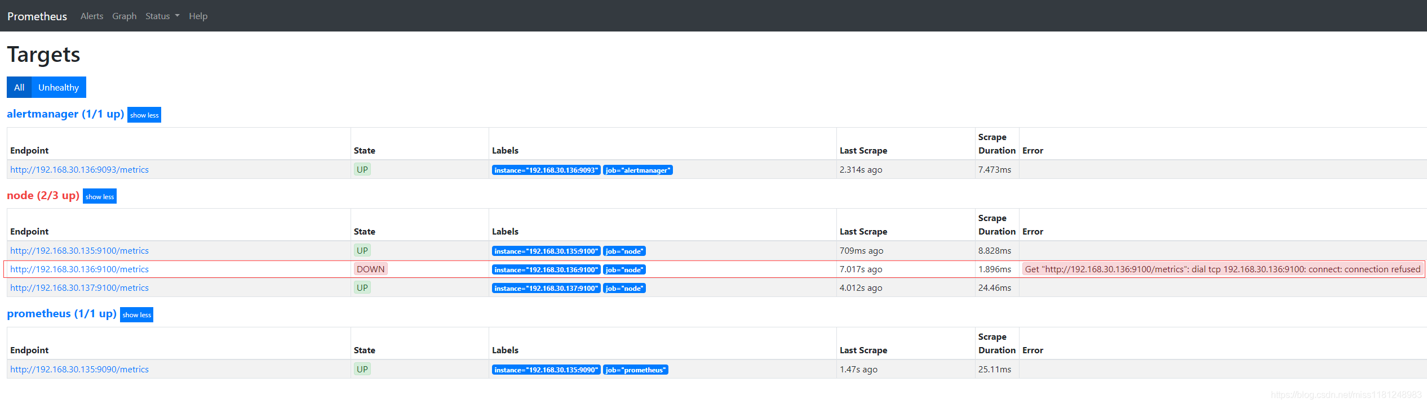The width and height of the screenshot is (1427, 405).
Task: Click the 4.012s ago last scrape value
Action: click(861, 288)
